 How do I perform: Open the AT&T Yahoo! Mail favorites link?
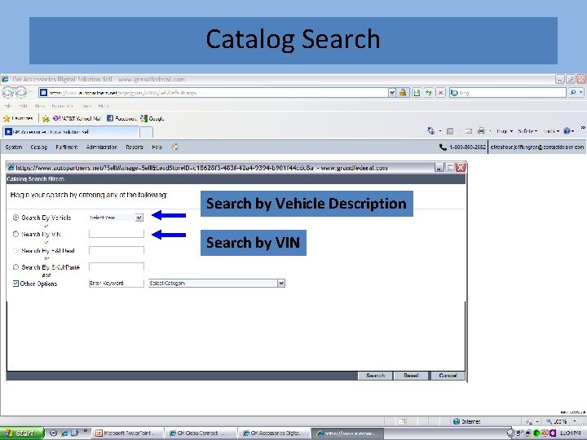(77, 119)
